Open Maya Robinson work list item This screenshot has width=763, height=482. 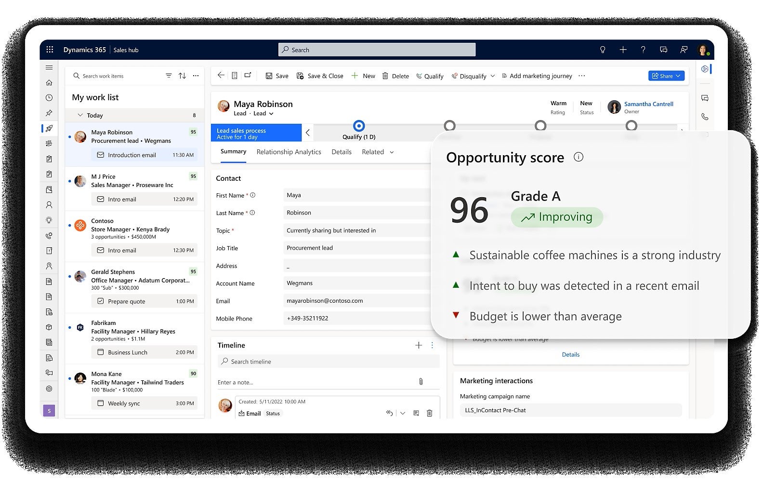(x=134, y=143)
